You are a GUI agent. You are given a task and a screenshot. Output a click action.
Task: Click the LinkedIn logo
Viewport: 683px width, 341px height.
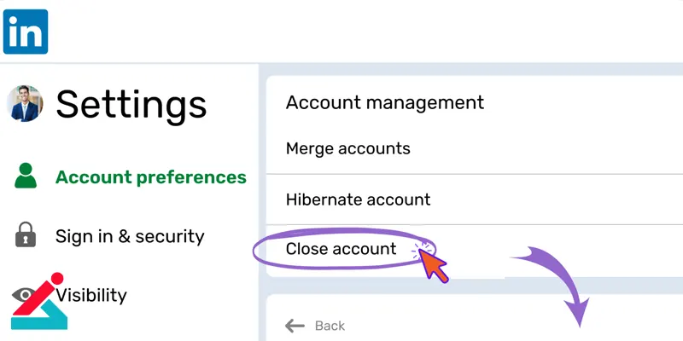26,32
